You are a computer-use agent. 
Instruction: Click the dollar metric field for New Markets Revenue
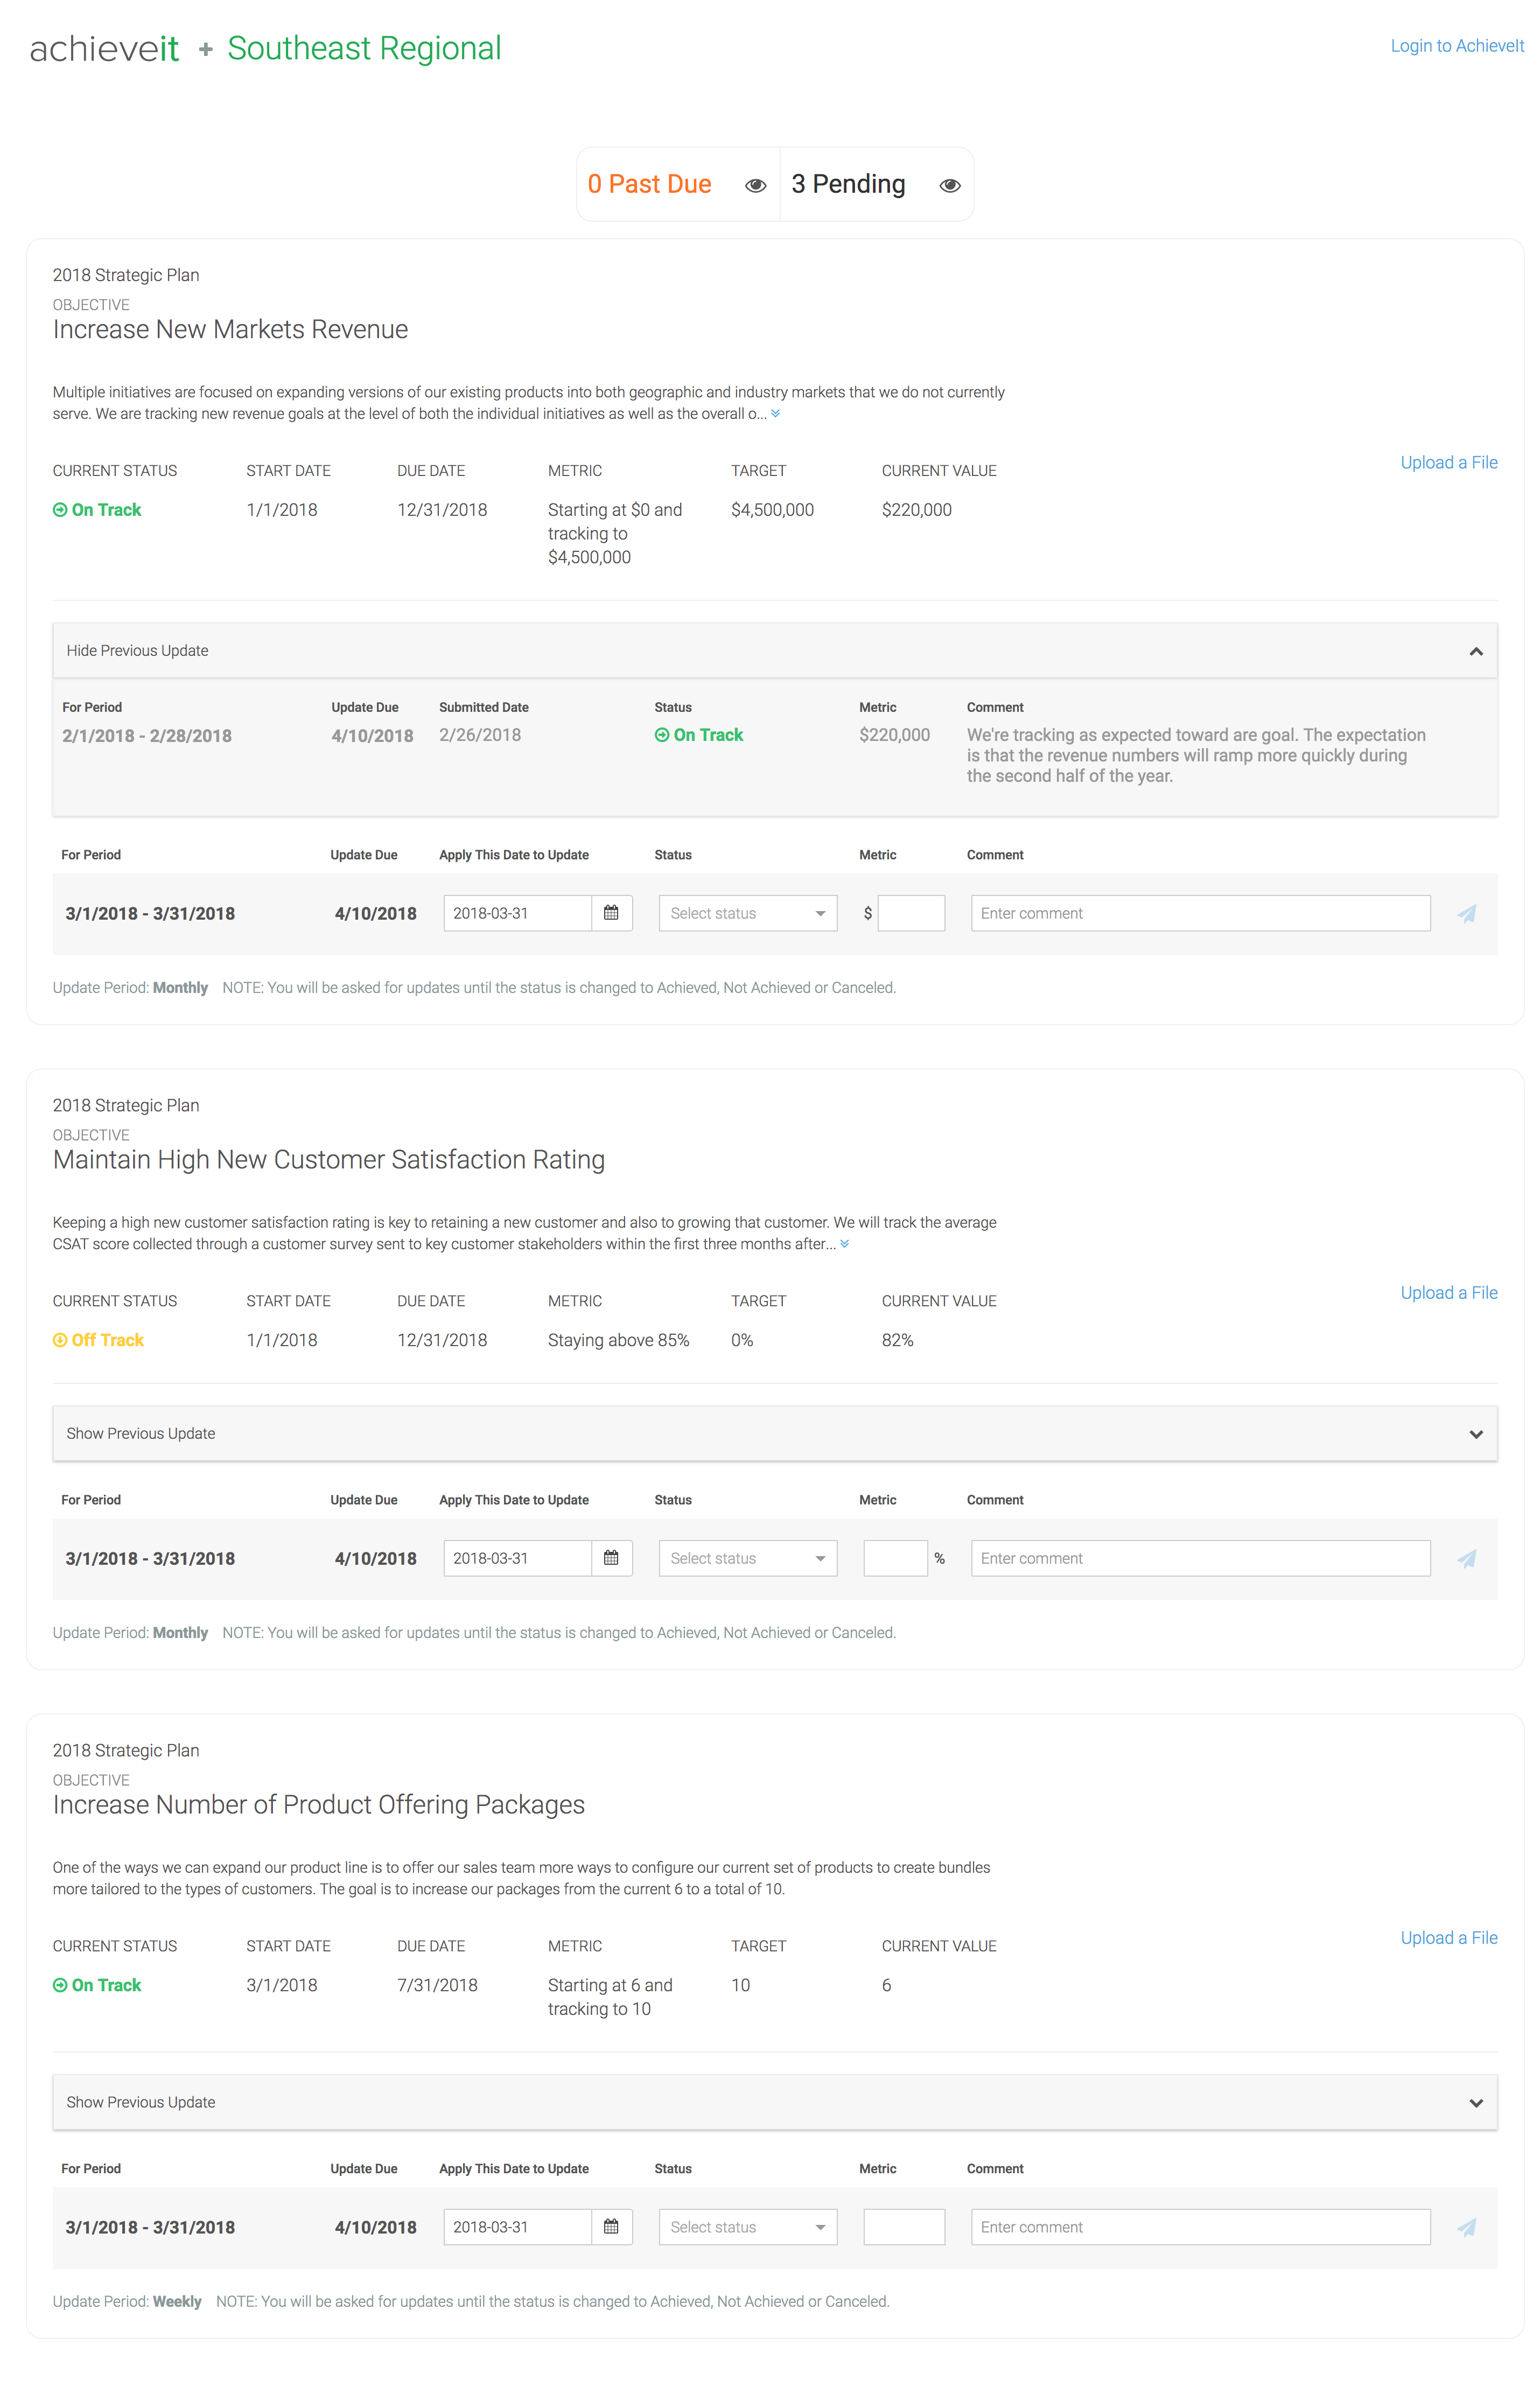coord(911,913)
